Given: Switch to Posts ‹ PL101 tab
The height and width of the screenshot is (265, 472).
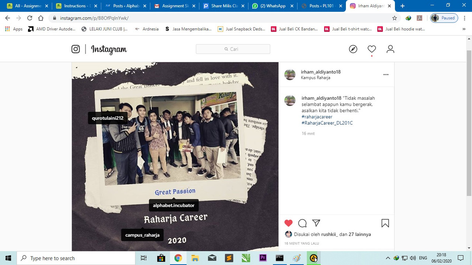Looking at the screenshot, I should 322,6.
